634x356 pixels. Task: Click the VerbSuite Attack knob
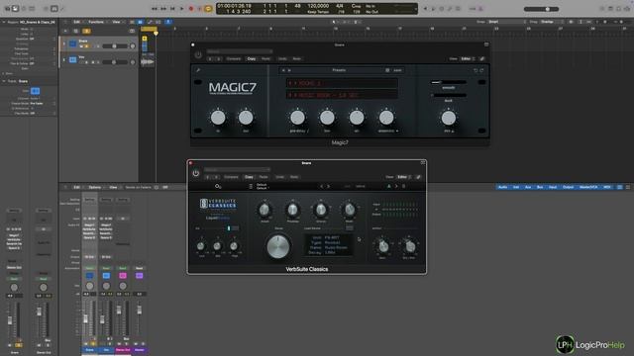tap(264, 210)
